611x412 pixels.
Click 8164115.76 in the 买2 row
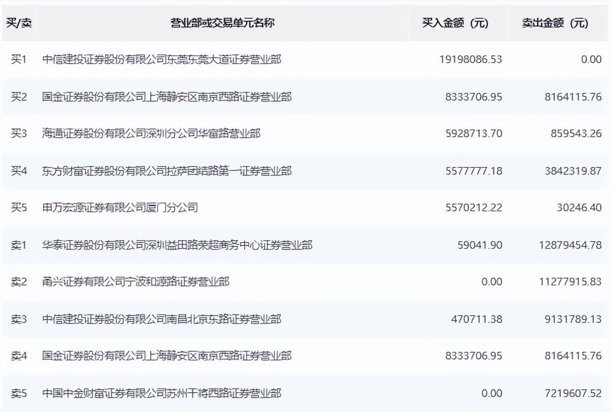573,96
